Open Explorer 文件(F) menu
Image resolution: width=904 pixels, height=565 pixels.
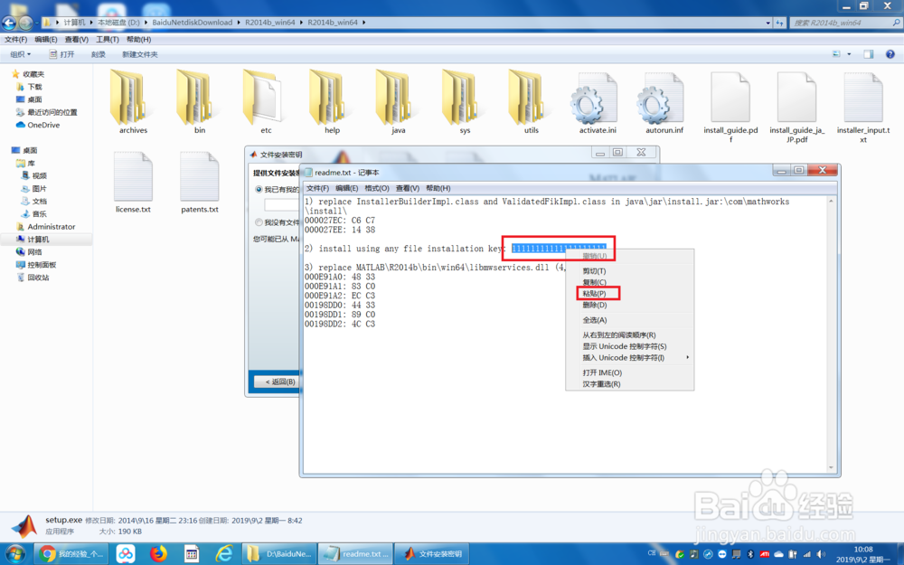pos(15,39)
